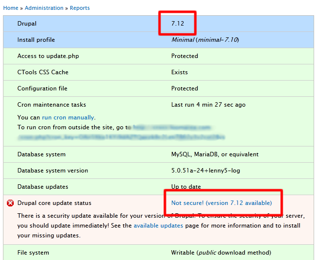321x260 pixels.
Task: Select Drupal core update status label
Action: [x=54, y=203]
